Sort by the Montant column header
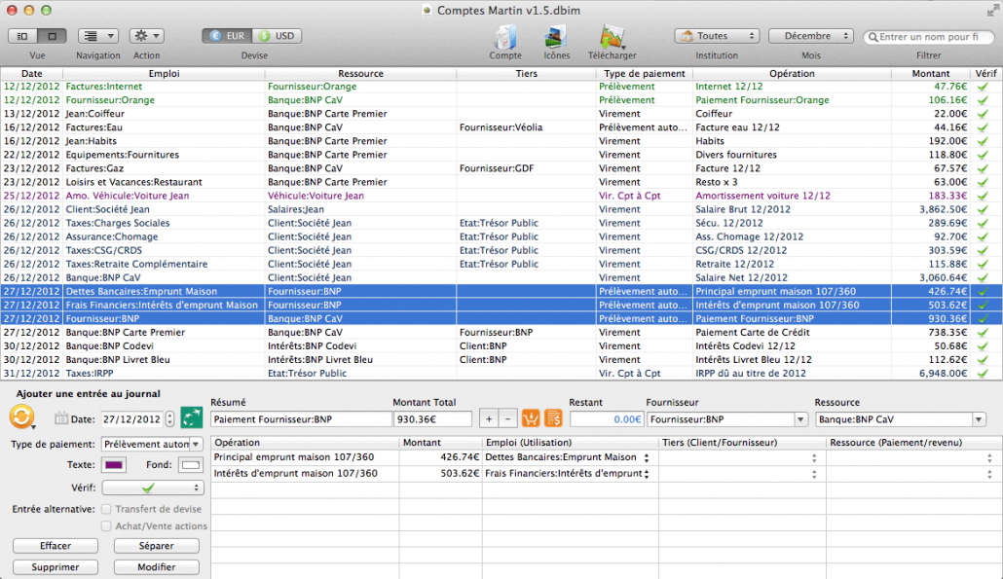Screen dimensions: 1003x579 (x=931, y=74)
